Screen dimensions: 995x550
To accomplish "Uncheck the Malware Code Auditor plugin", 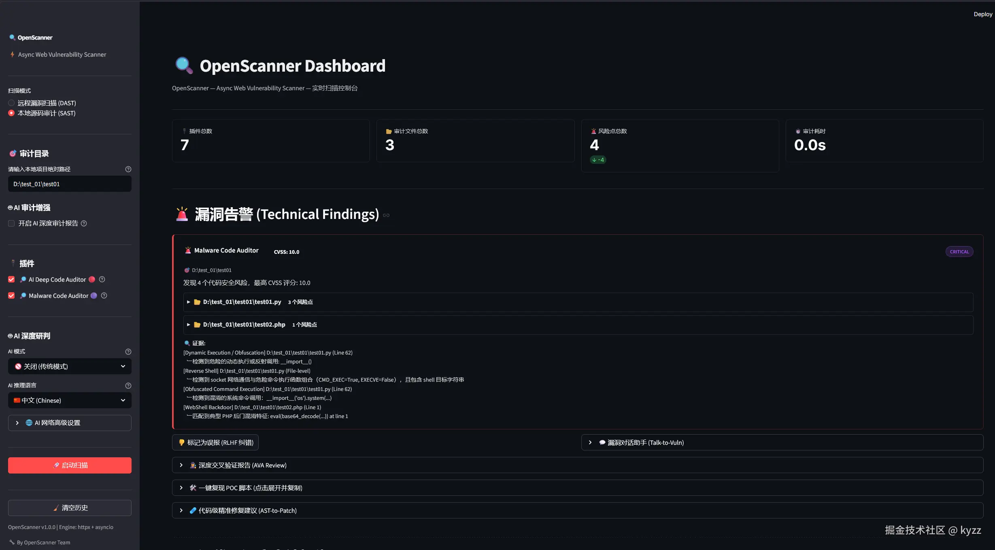I will (11, 295).
